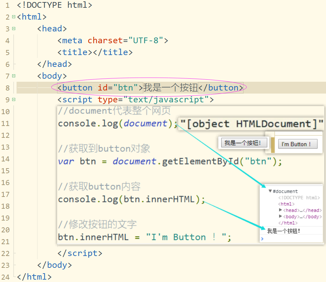Click getElementById in the code
This screenshot has width=326, height=282.
coord(200,161)
